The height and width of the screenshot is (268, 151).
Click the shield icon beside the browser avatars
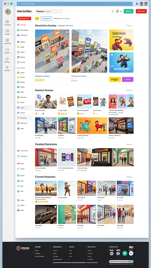point(137,4)
